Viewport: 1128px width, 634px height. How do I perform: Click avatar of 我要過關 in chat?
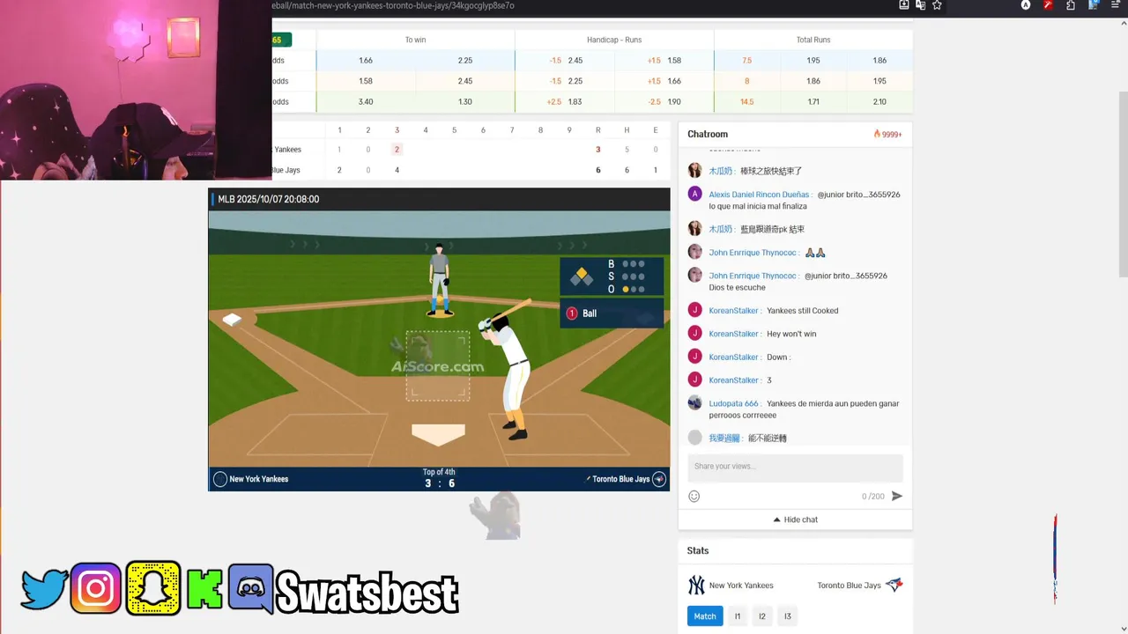695,438
